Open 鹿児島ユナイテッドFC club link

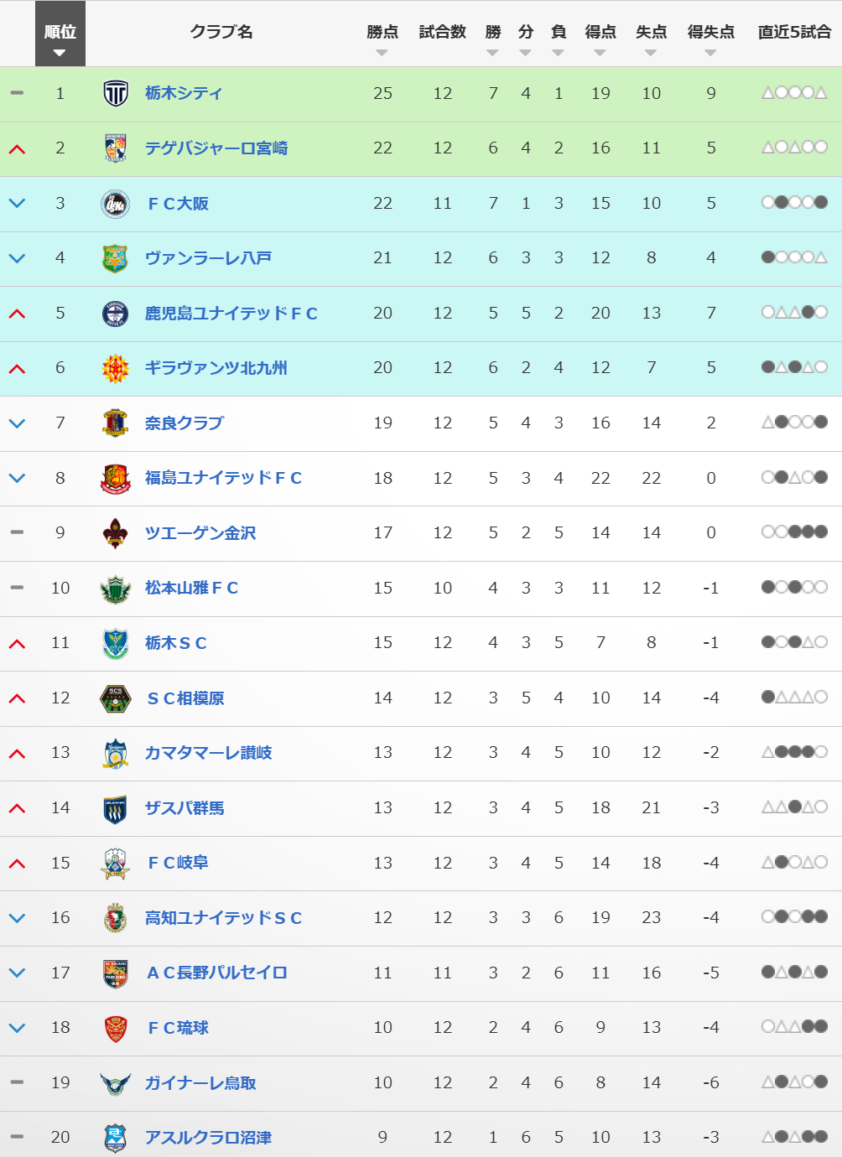231,314
